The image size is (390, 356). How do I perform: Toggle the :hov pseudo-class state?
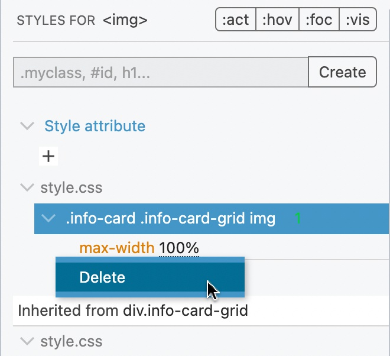click(x=277, y=20)
